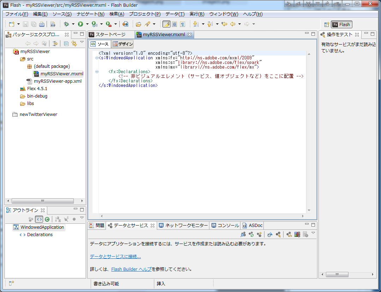
Task: Open dropdown arrow next to debug icon
Action: pos(73,24)
